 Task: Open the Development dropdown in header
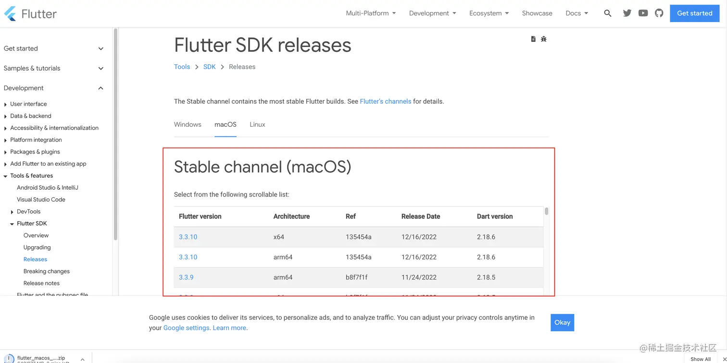tap(433, 13)
